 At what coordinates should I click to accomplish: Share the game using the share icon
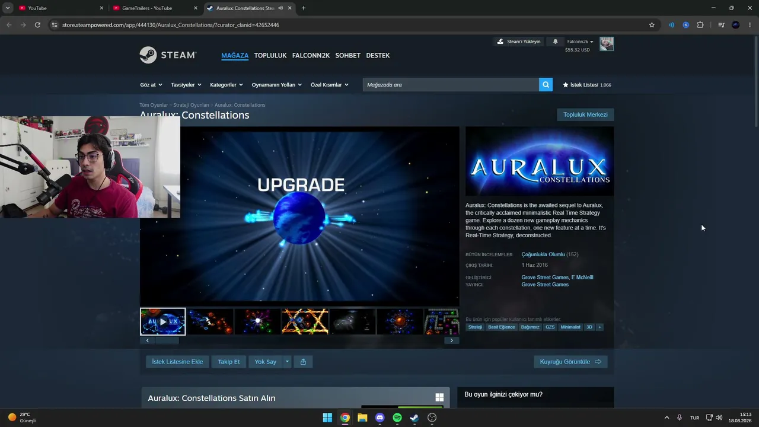(303, 362)
